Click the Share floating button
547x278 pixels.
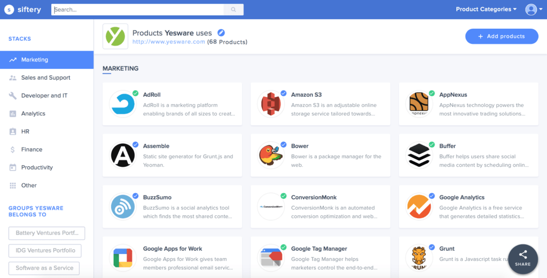tap(522, 259)
